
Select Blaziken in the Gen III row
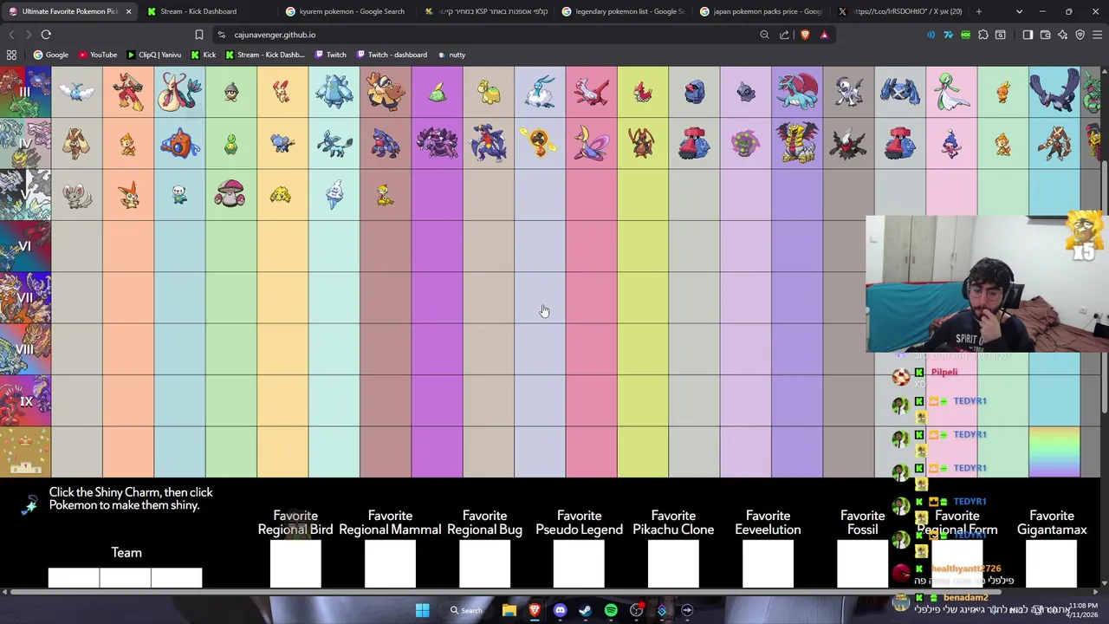(x=128, y=92)
